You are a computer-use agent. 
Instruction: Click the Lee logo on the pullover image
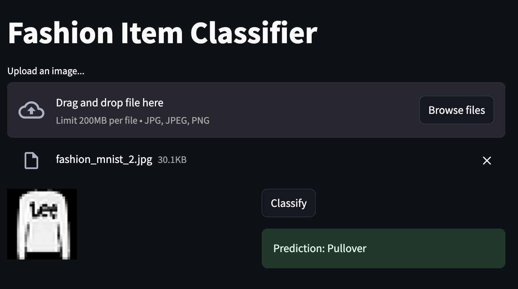(46, 211)
